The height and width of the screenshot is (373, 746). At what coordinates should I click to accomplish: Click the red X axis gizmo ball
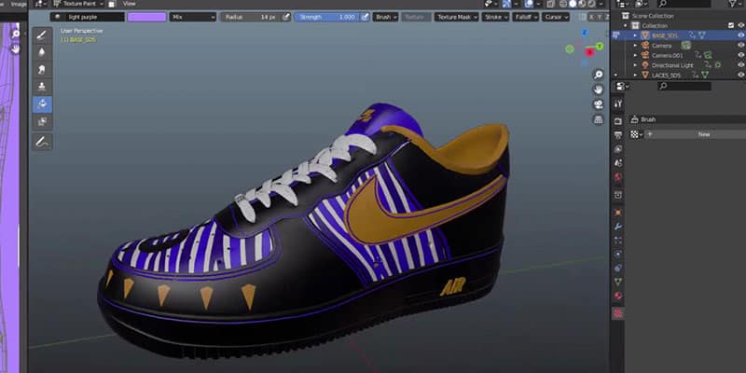coord(590,52)
